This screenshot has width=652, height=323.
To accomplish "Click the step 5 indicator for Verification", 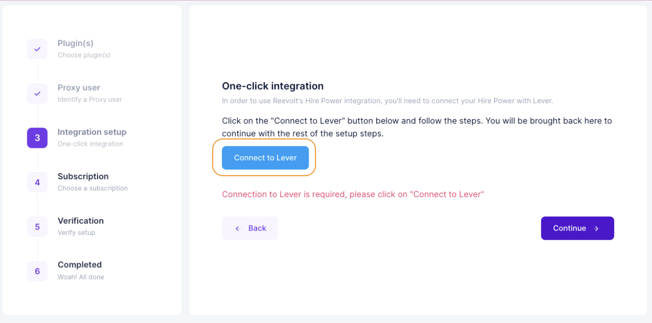I will click(37, 226).
